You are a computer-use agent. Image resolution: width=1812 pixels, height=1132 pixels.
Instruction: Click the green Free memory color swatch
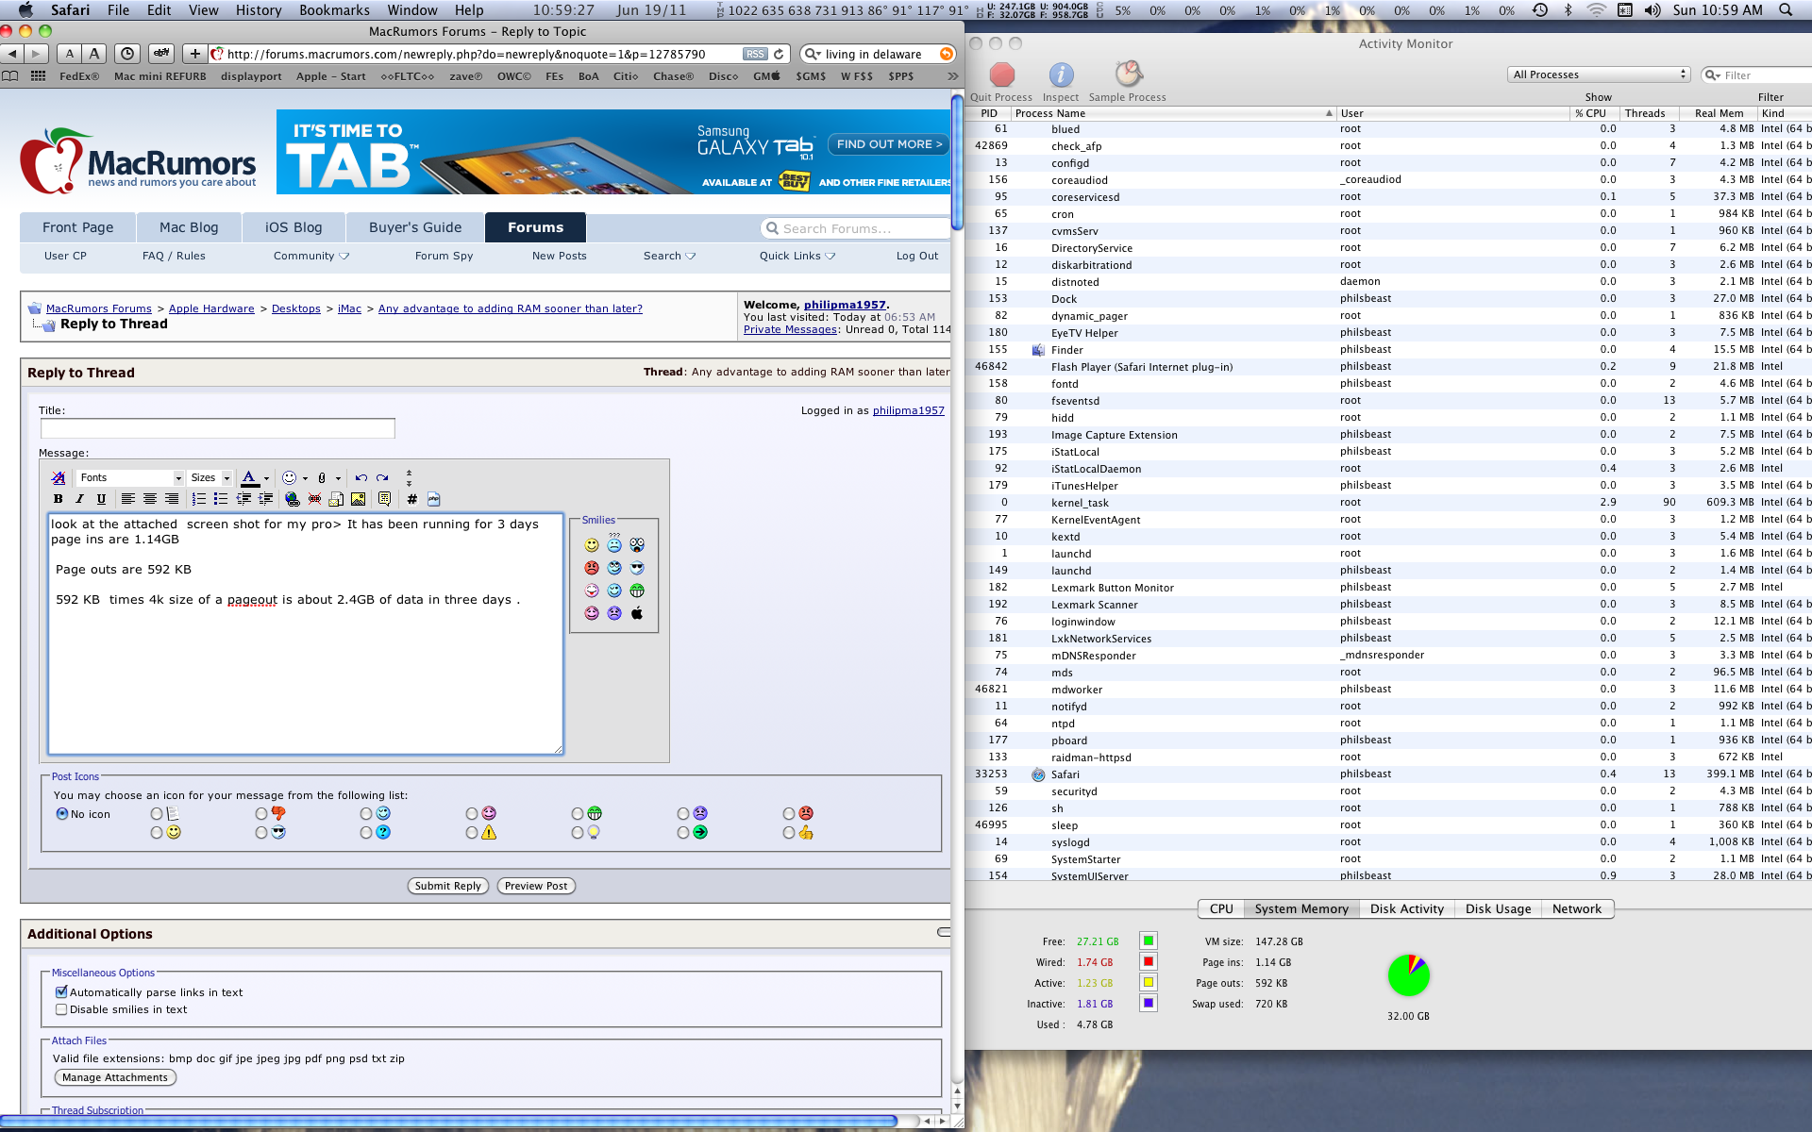click(1149, 941)
